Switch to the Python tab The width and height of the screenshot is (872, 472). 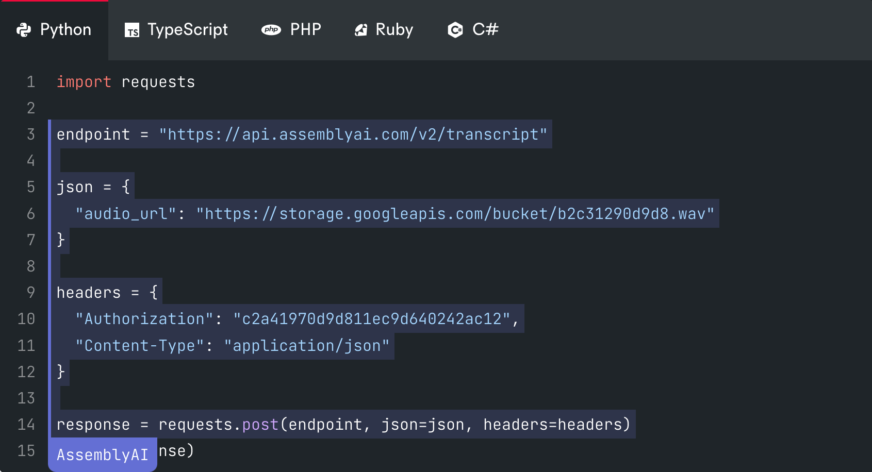pos(54,30)
